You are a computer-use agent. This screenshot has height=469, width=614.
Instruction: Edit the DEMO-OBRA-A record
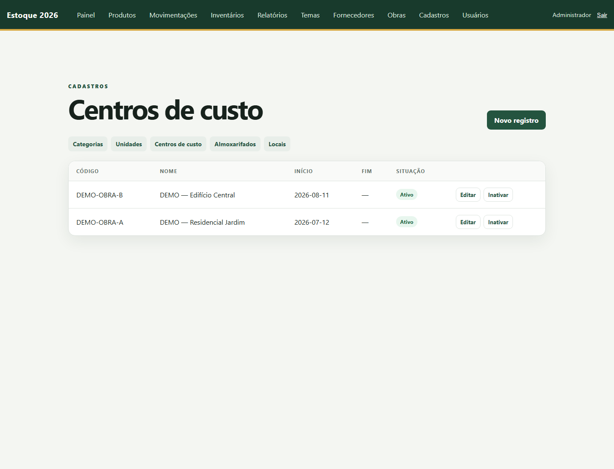pyautogui.click(x=468, y=222)
